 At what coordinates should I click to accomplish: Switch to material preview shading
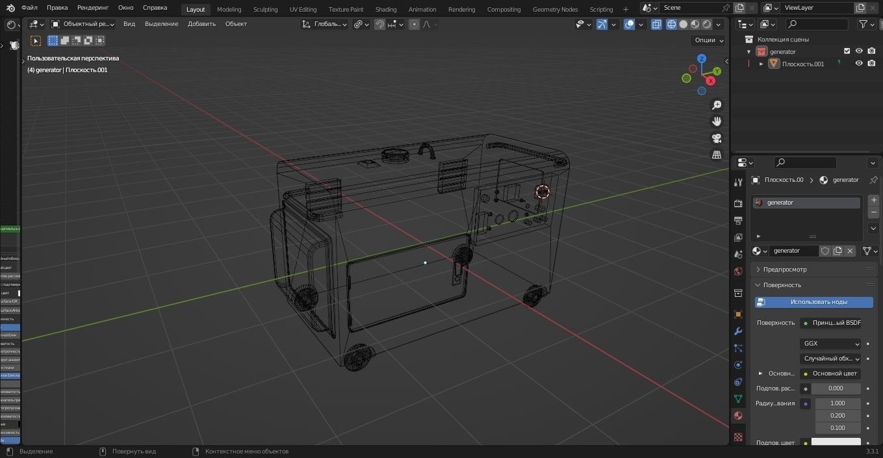click(695, 25)
